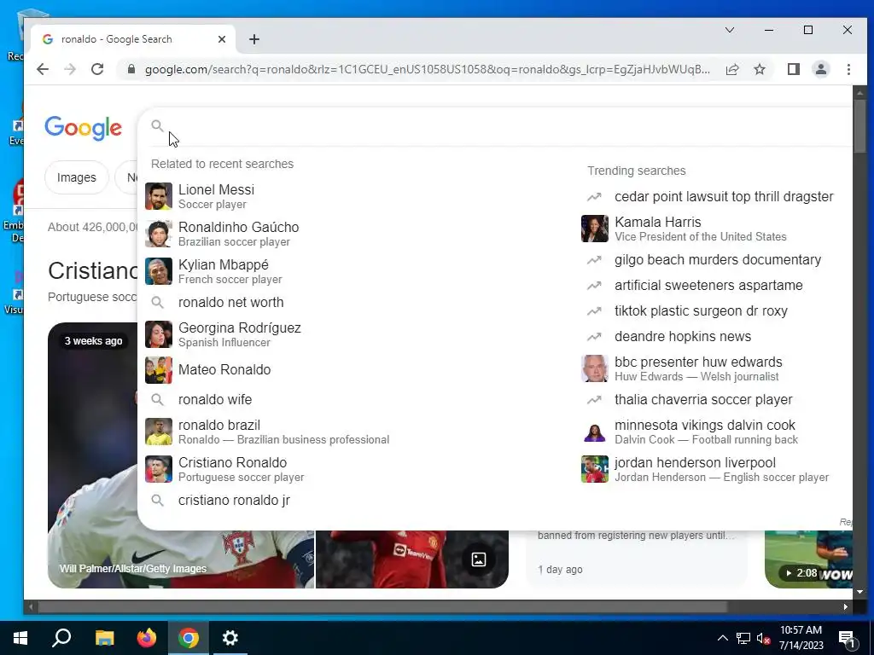Click the Kylian Mbappé thumbnail photo
This screenshot has width=874, height=655.
tap(158, 271)
